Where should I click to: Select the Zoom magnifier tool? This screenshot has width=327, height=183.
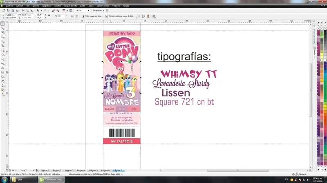click(3, 37)
